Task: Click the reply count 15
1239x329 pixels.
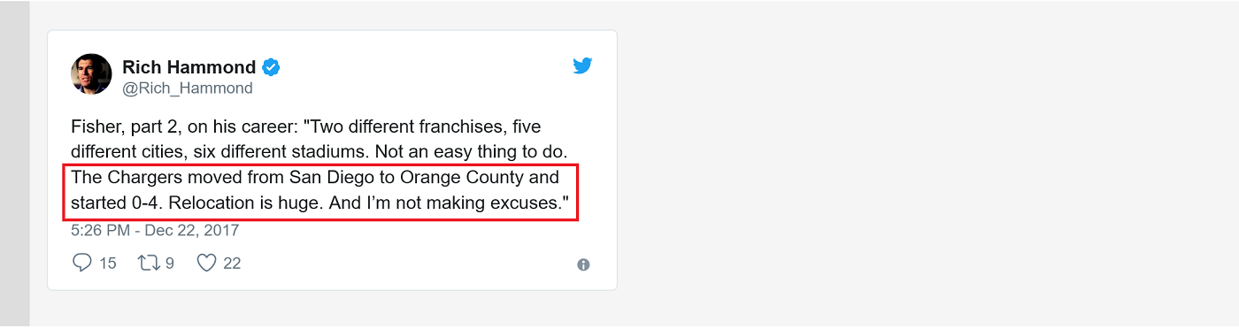Action: (x=107, y=264)
